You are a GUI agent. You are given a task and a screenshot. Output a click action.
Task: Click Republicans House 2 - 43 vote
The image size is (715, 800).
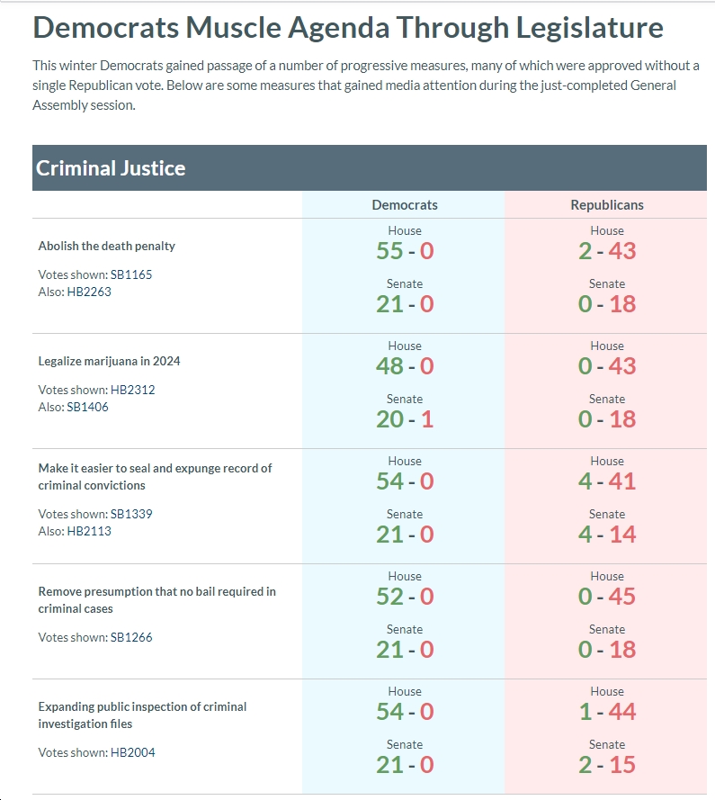(607, 250)
